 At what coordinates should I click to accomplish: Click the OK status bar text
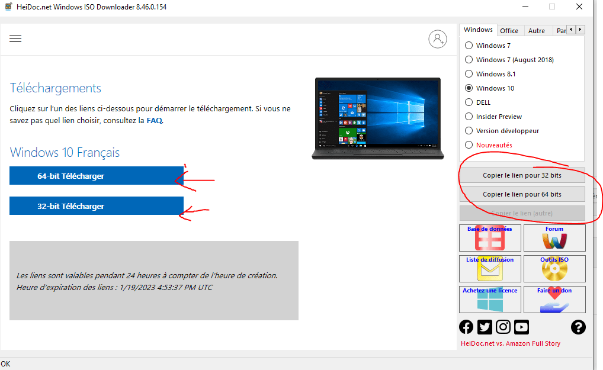pos(5,364)
